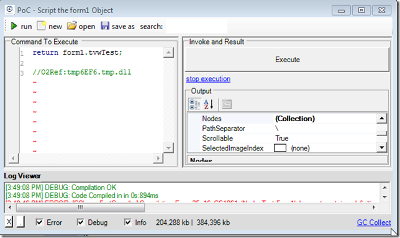Image resolution: width=400 pixels, height=238 pixels.
Task: Toggle the Info log checkbox
Action: 127,222
